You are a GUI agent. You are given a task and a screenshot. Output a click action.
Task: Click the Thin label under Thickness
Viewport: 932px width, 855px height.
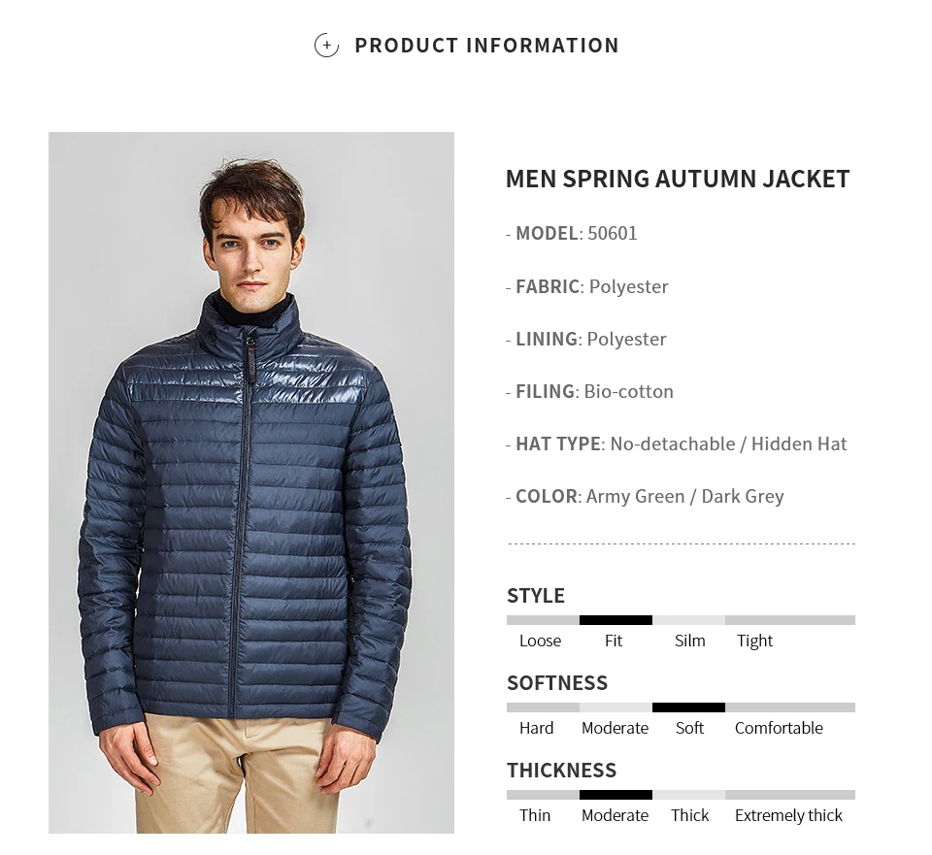(534, 815)
